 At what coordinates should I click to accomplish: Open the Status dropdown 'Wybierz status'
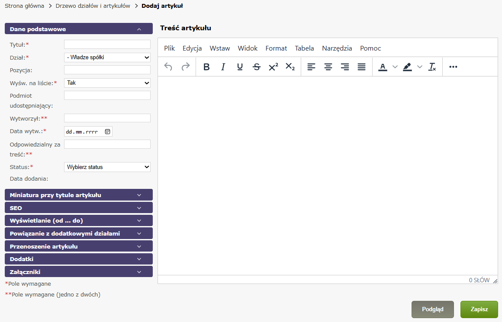click(107, 167)
